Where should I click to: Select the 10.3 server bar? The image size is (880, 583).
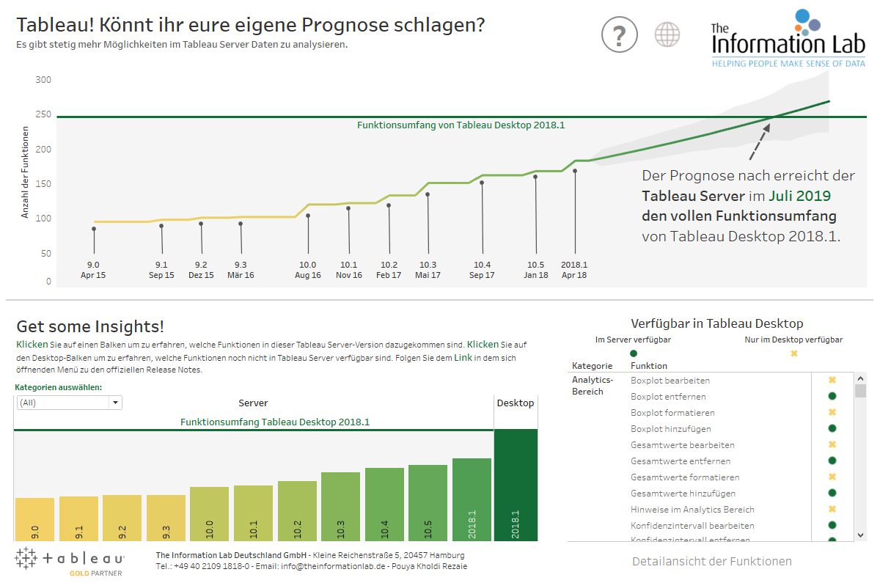(340, 507)
